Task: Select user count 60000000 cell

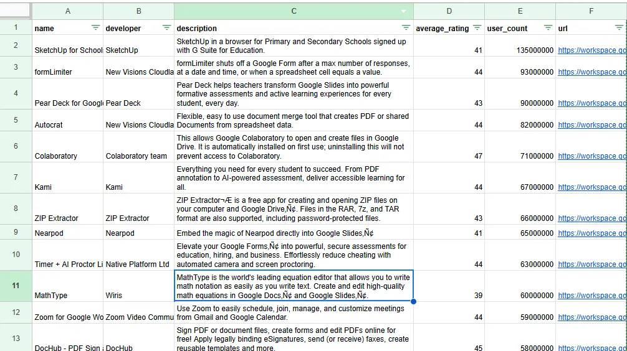Action: click(x=520, y=286)
